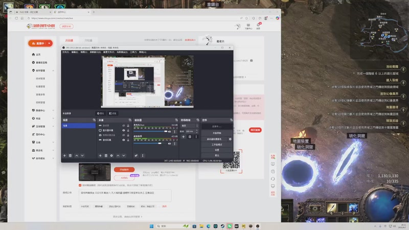Open the 停靠窗口(D) menu in OBS

click(95, 52)
